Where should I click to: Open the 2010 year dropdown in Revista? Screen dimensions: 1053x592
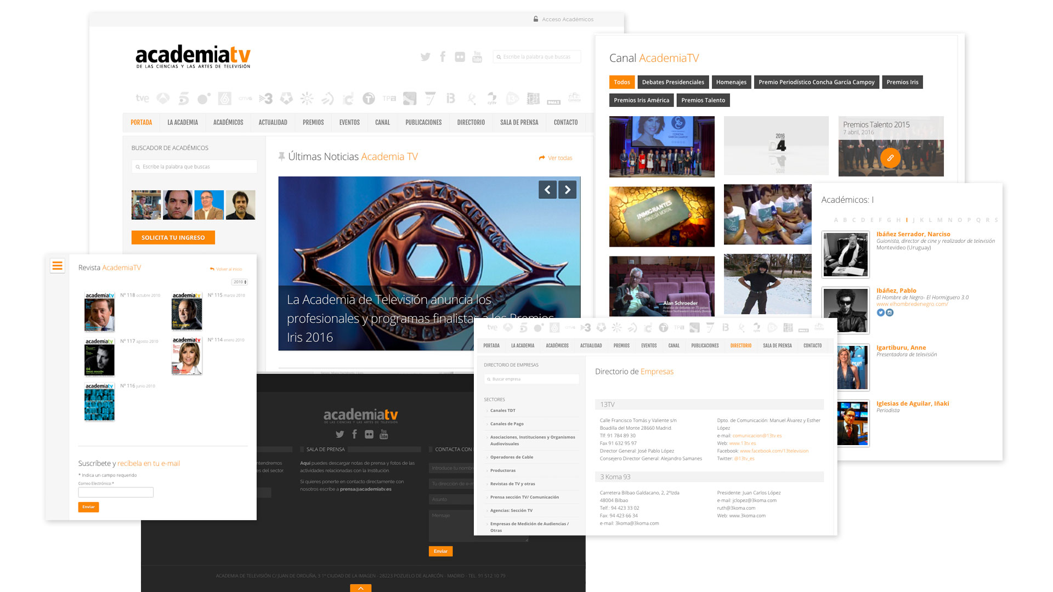[x=240, y=282]
